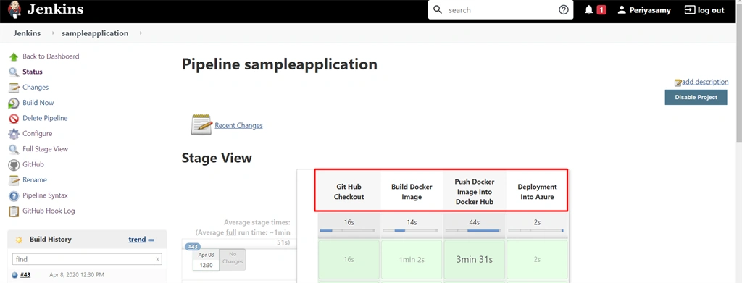Select Rename in the sidebar
The image size is (742, 283).
click(35, 180)
